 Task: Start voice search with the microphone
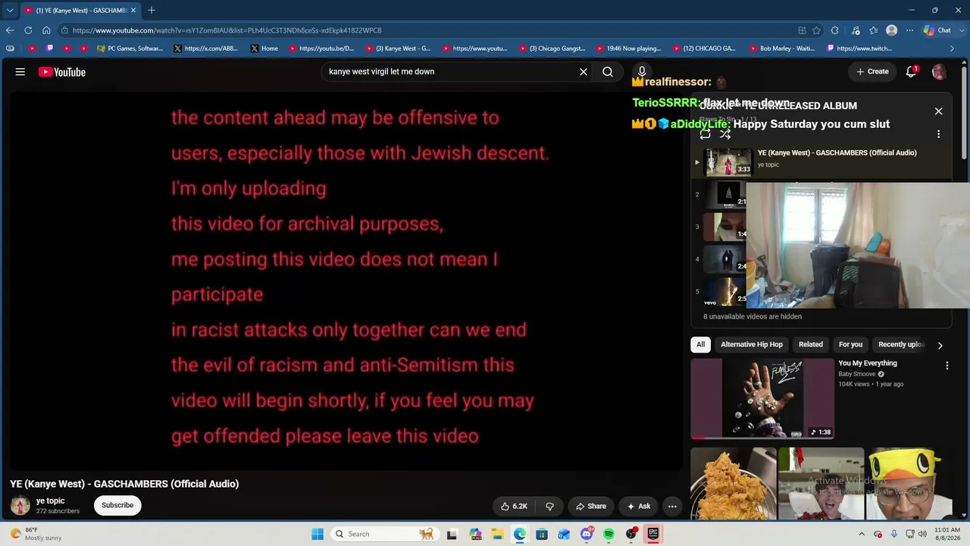642,72
